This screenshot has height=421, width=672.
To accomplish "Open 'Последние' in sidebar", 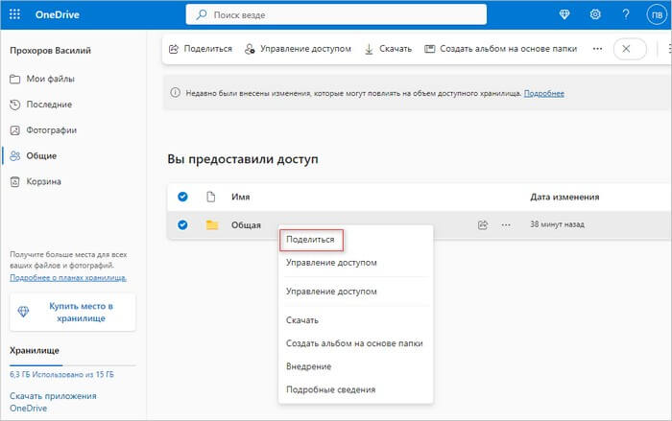I will tap(40, 105).
